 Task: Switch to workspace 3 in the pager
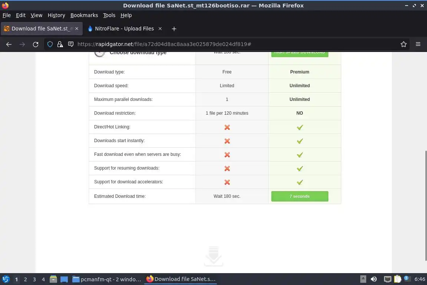(34, 279)
